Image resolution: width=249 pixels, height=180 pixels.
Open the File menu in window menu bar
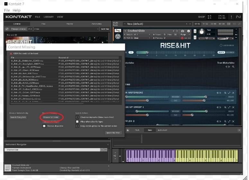pyautogui.click(x=7, y=10)
